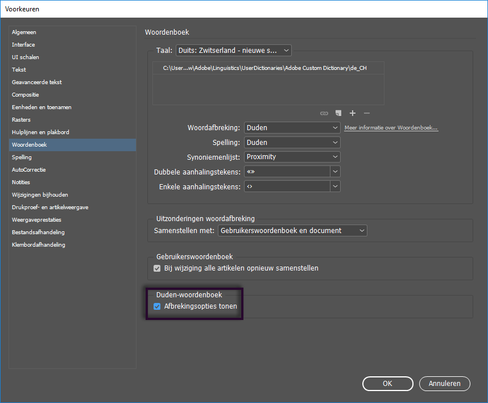Screen dimensions: 488x403
Task: Remove dictionary with the minus icon
Action: (x=367, y=113)
